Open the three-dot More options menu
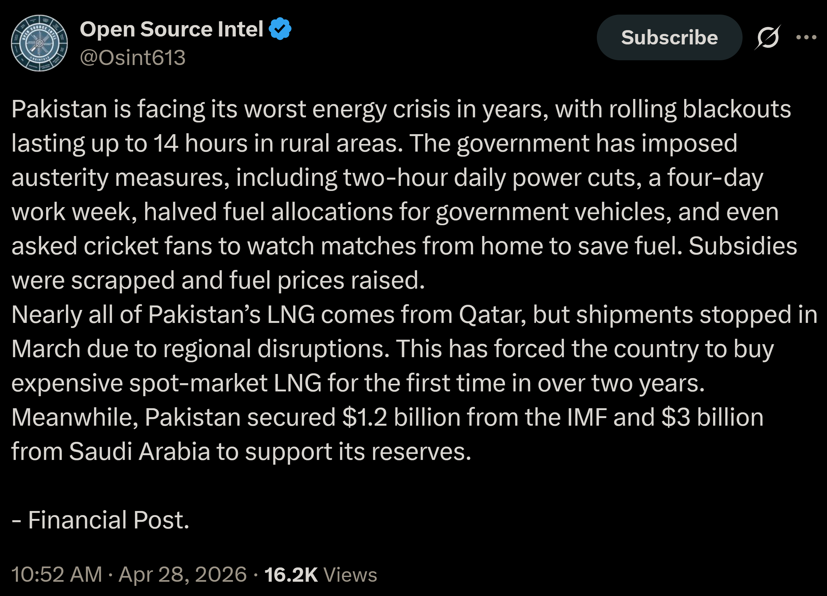Image resolution: width=827 pixels, height=596 pixels. tap(806, 37)
